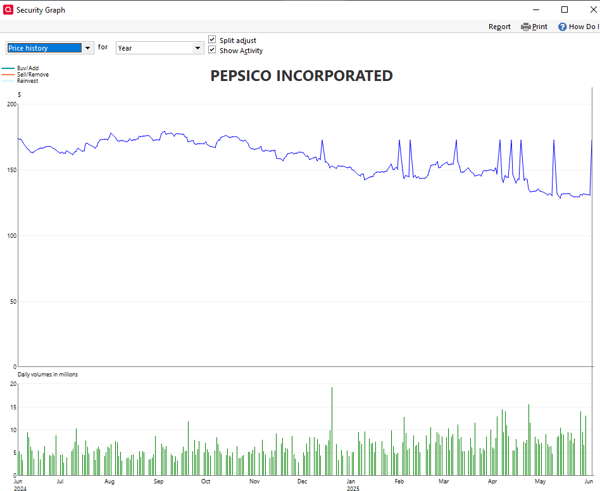This screenshot has width=600, height=491.
Task: Click the 'Sell/Remove' legend text
Action: click(x=33, y=75)
